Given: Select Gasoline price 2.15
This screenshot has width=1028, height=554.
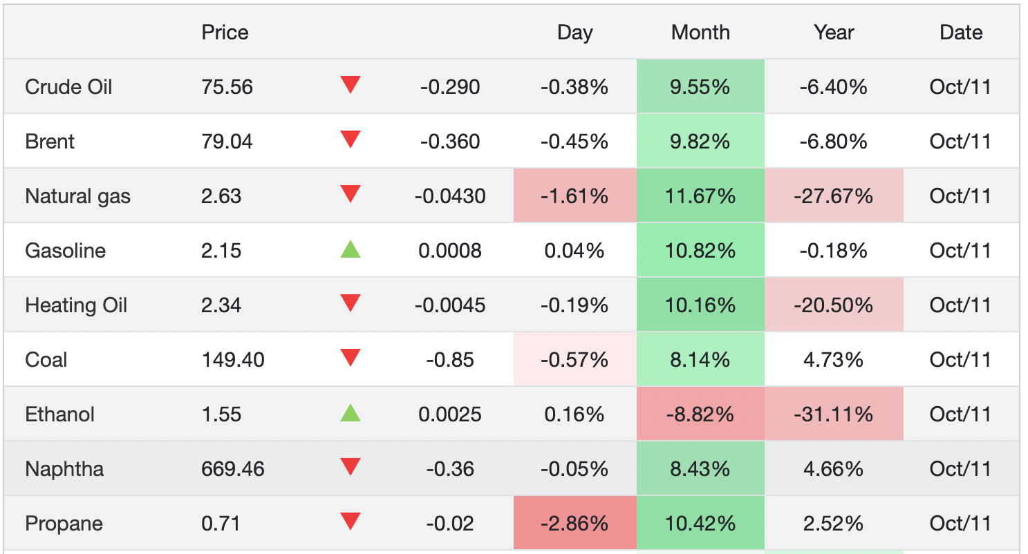Looking at the screenshot, I should pos(221,250).
